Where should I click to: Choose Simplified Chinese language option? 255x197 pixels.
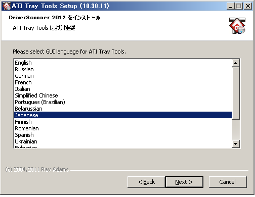point(123,95)
